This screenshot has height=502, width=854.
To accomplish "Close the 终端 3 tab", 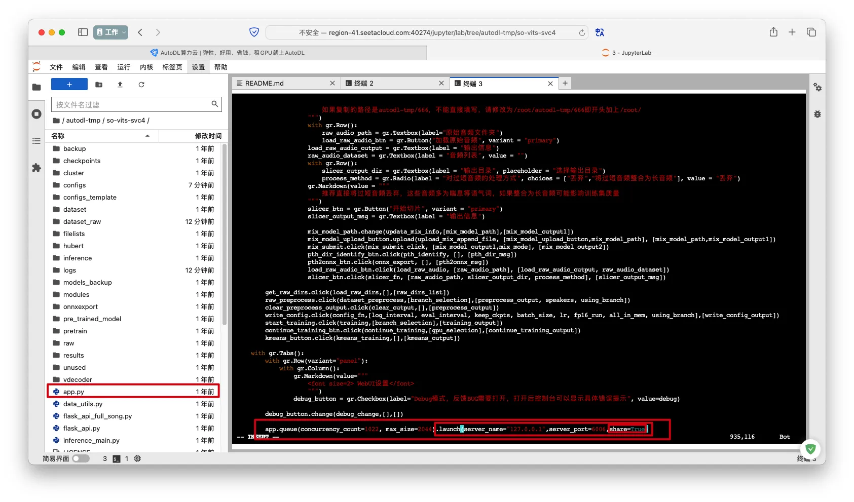I will (x=550, y=83).
